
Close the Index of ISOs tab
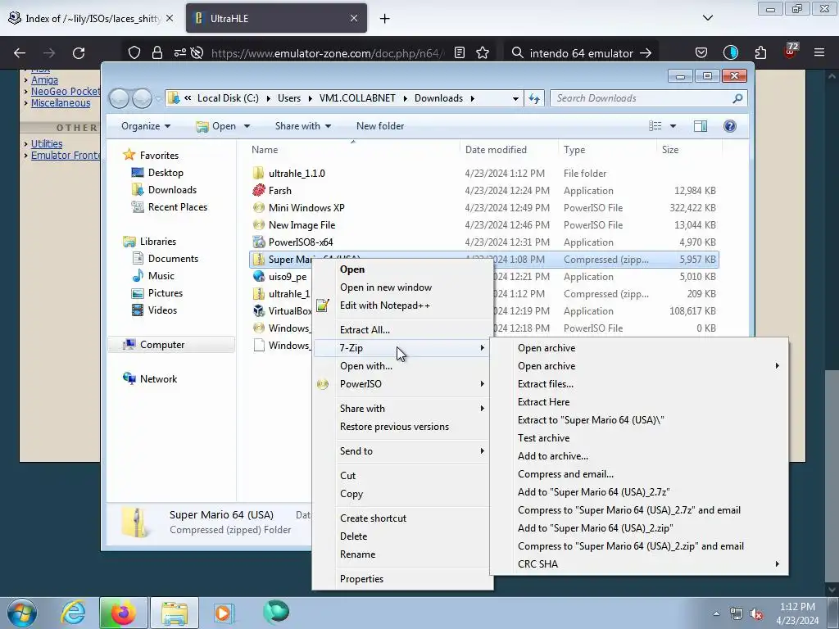[170, 18]
